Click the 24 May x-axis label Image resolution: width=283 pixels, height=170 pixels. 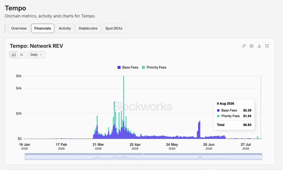click(x=172, y=146)
